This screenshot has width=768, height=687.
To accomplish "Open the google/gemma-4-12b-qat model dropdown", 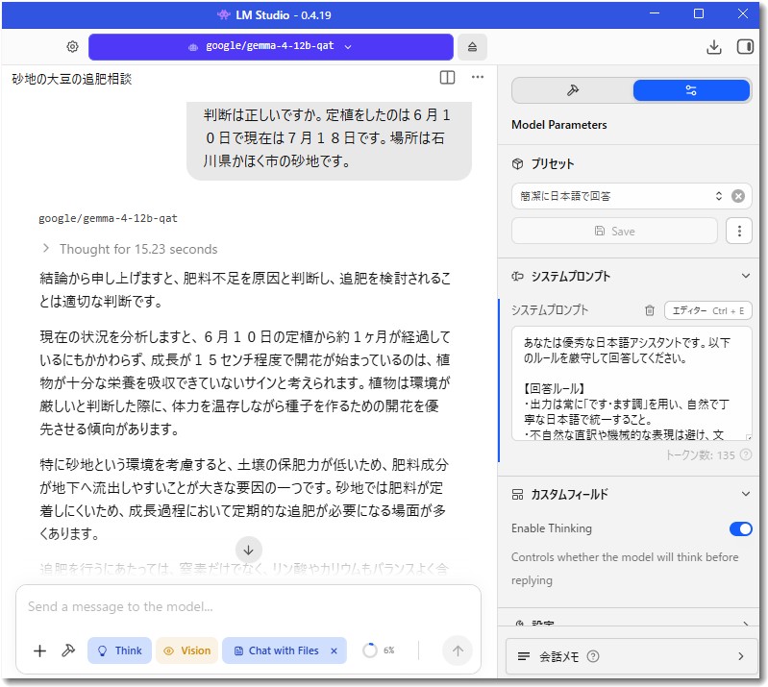I will [x=270, y=47].
